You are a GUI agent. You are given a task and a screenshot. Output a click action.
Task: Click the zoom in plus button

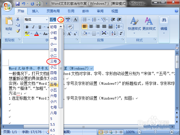tap(172, 132)
